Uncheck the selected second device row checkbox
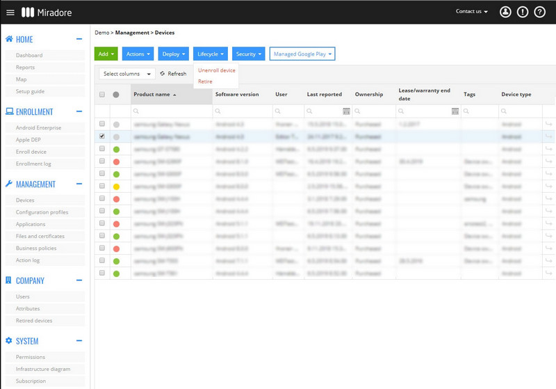Screen dimensions: 556x389 (x=102, y=136)
